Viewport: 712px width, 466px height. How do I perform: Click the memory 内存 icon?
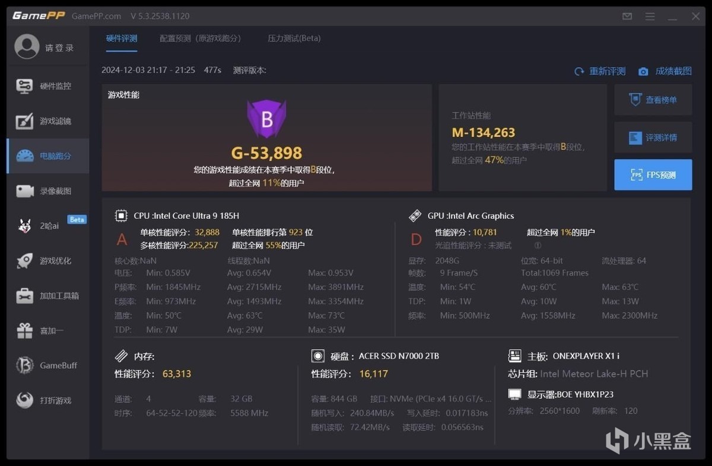click(x=121, y=356)
